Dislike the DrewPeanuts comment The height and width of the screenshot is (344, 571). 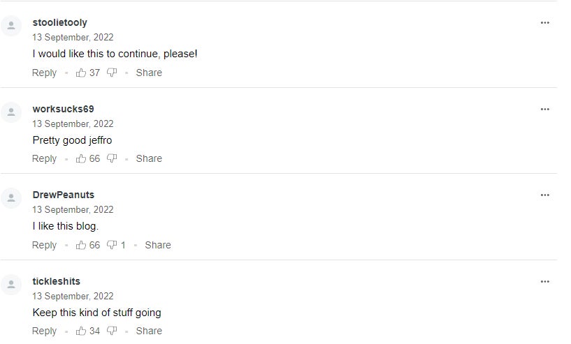point(112,245)
